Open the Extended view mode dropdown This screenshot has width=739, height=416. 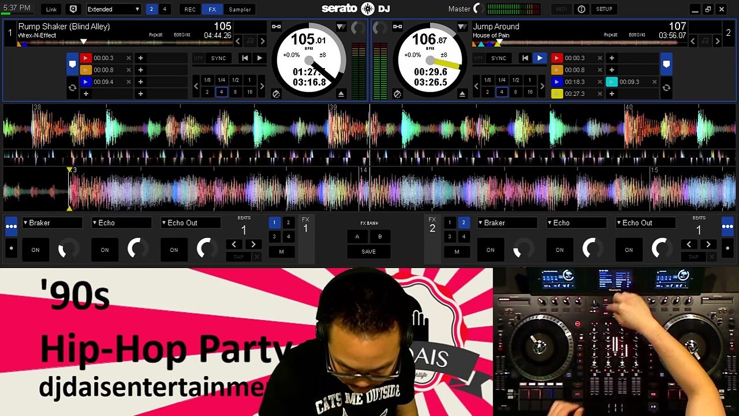(x=113, y=9)
